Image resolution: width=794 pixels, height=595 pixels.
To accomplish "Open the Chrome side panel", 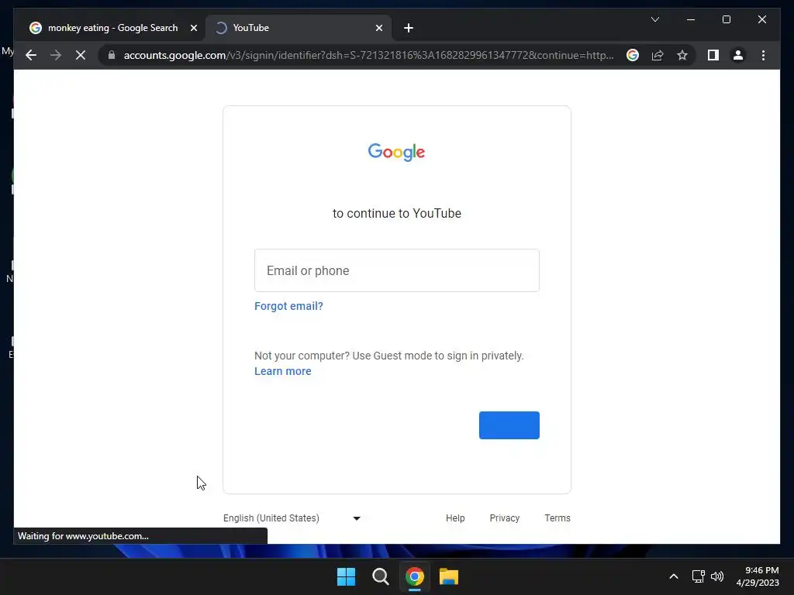I will click(713, 55).
